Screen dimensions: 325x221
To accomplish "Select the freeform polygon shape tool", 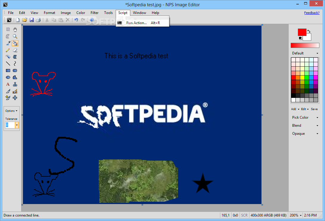I will pos(15,77).
